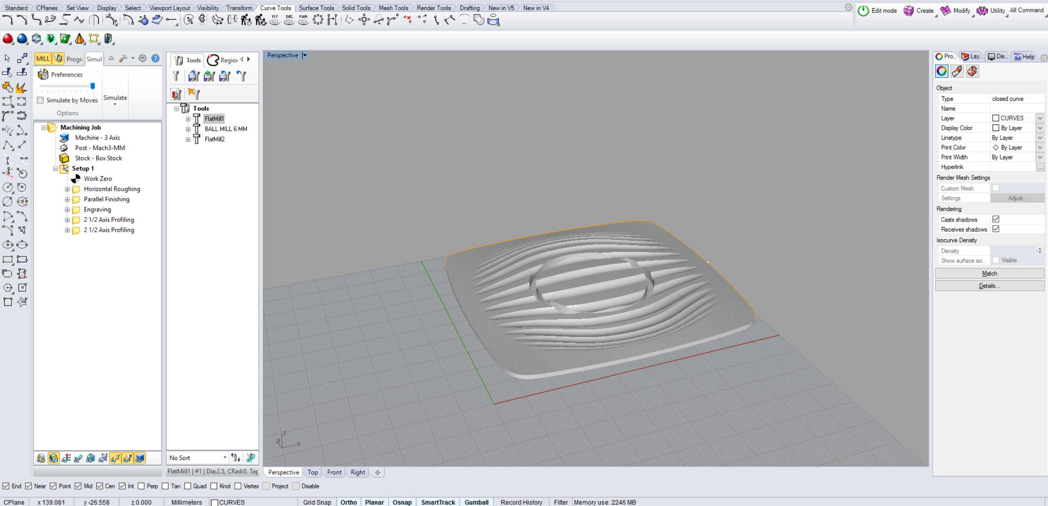The height and width of the screenshot is (506, 1048).
Task: Click the Material paintbrush icon in Properties
Action: pos(957,71)
